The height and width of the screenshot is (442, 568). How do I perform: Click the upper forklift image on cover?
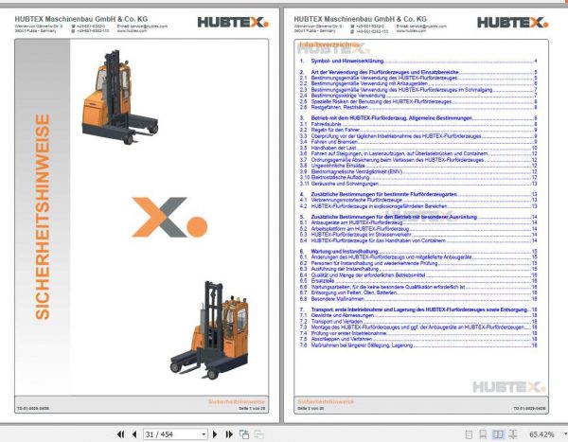[120, 97]
